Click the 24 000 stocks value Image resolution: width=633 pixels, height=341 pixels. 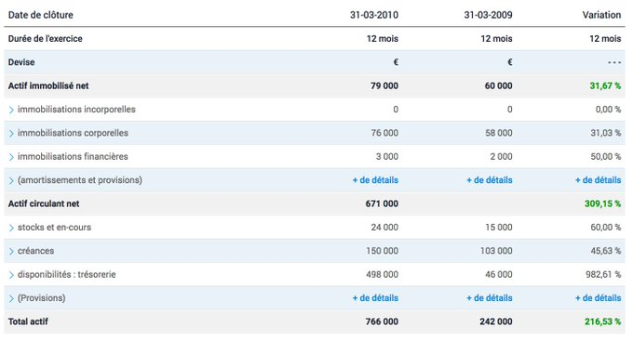(x=384, y=228)
